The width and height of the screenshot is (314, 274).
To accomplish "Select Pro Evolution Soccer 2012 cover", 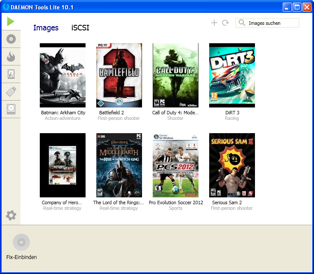I will click(x=175, y=165).
